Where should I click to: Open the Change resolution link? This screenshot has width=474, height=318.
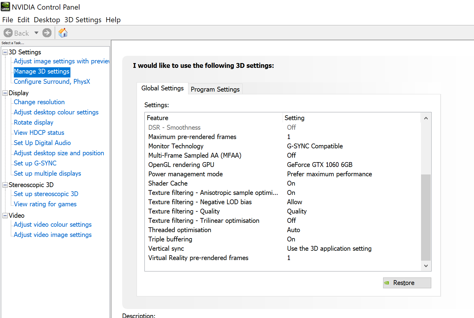click(39, 102)
